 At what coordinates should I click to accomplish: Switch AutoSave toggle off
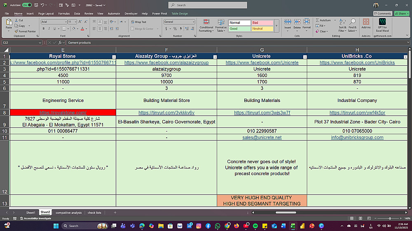(x=27, y=5)
